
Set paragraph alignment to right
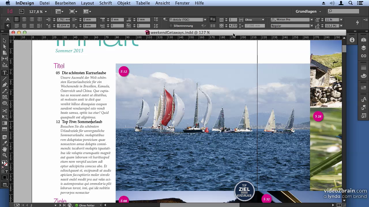point(32,20)
